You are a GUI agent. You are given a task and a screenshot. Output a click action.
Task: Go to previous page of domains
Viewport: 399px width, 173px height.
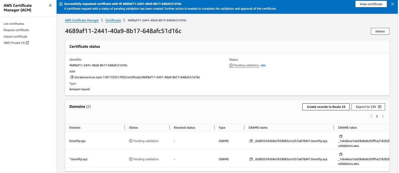coord(371,116)
